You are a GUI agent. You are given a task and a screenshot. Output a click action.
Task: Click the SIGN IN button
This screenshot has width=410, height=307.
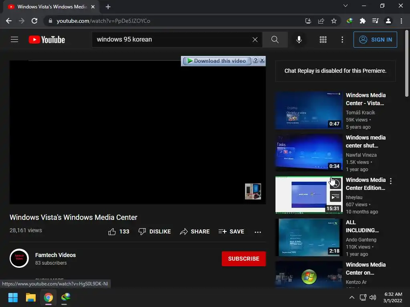coord(375,40)
